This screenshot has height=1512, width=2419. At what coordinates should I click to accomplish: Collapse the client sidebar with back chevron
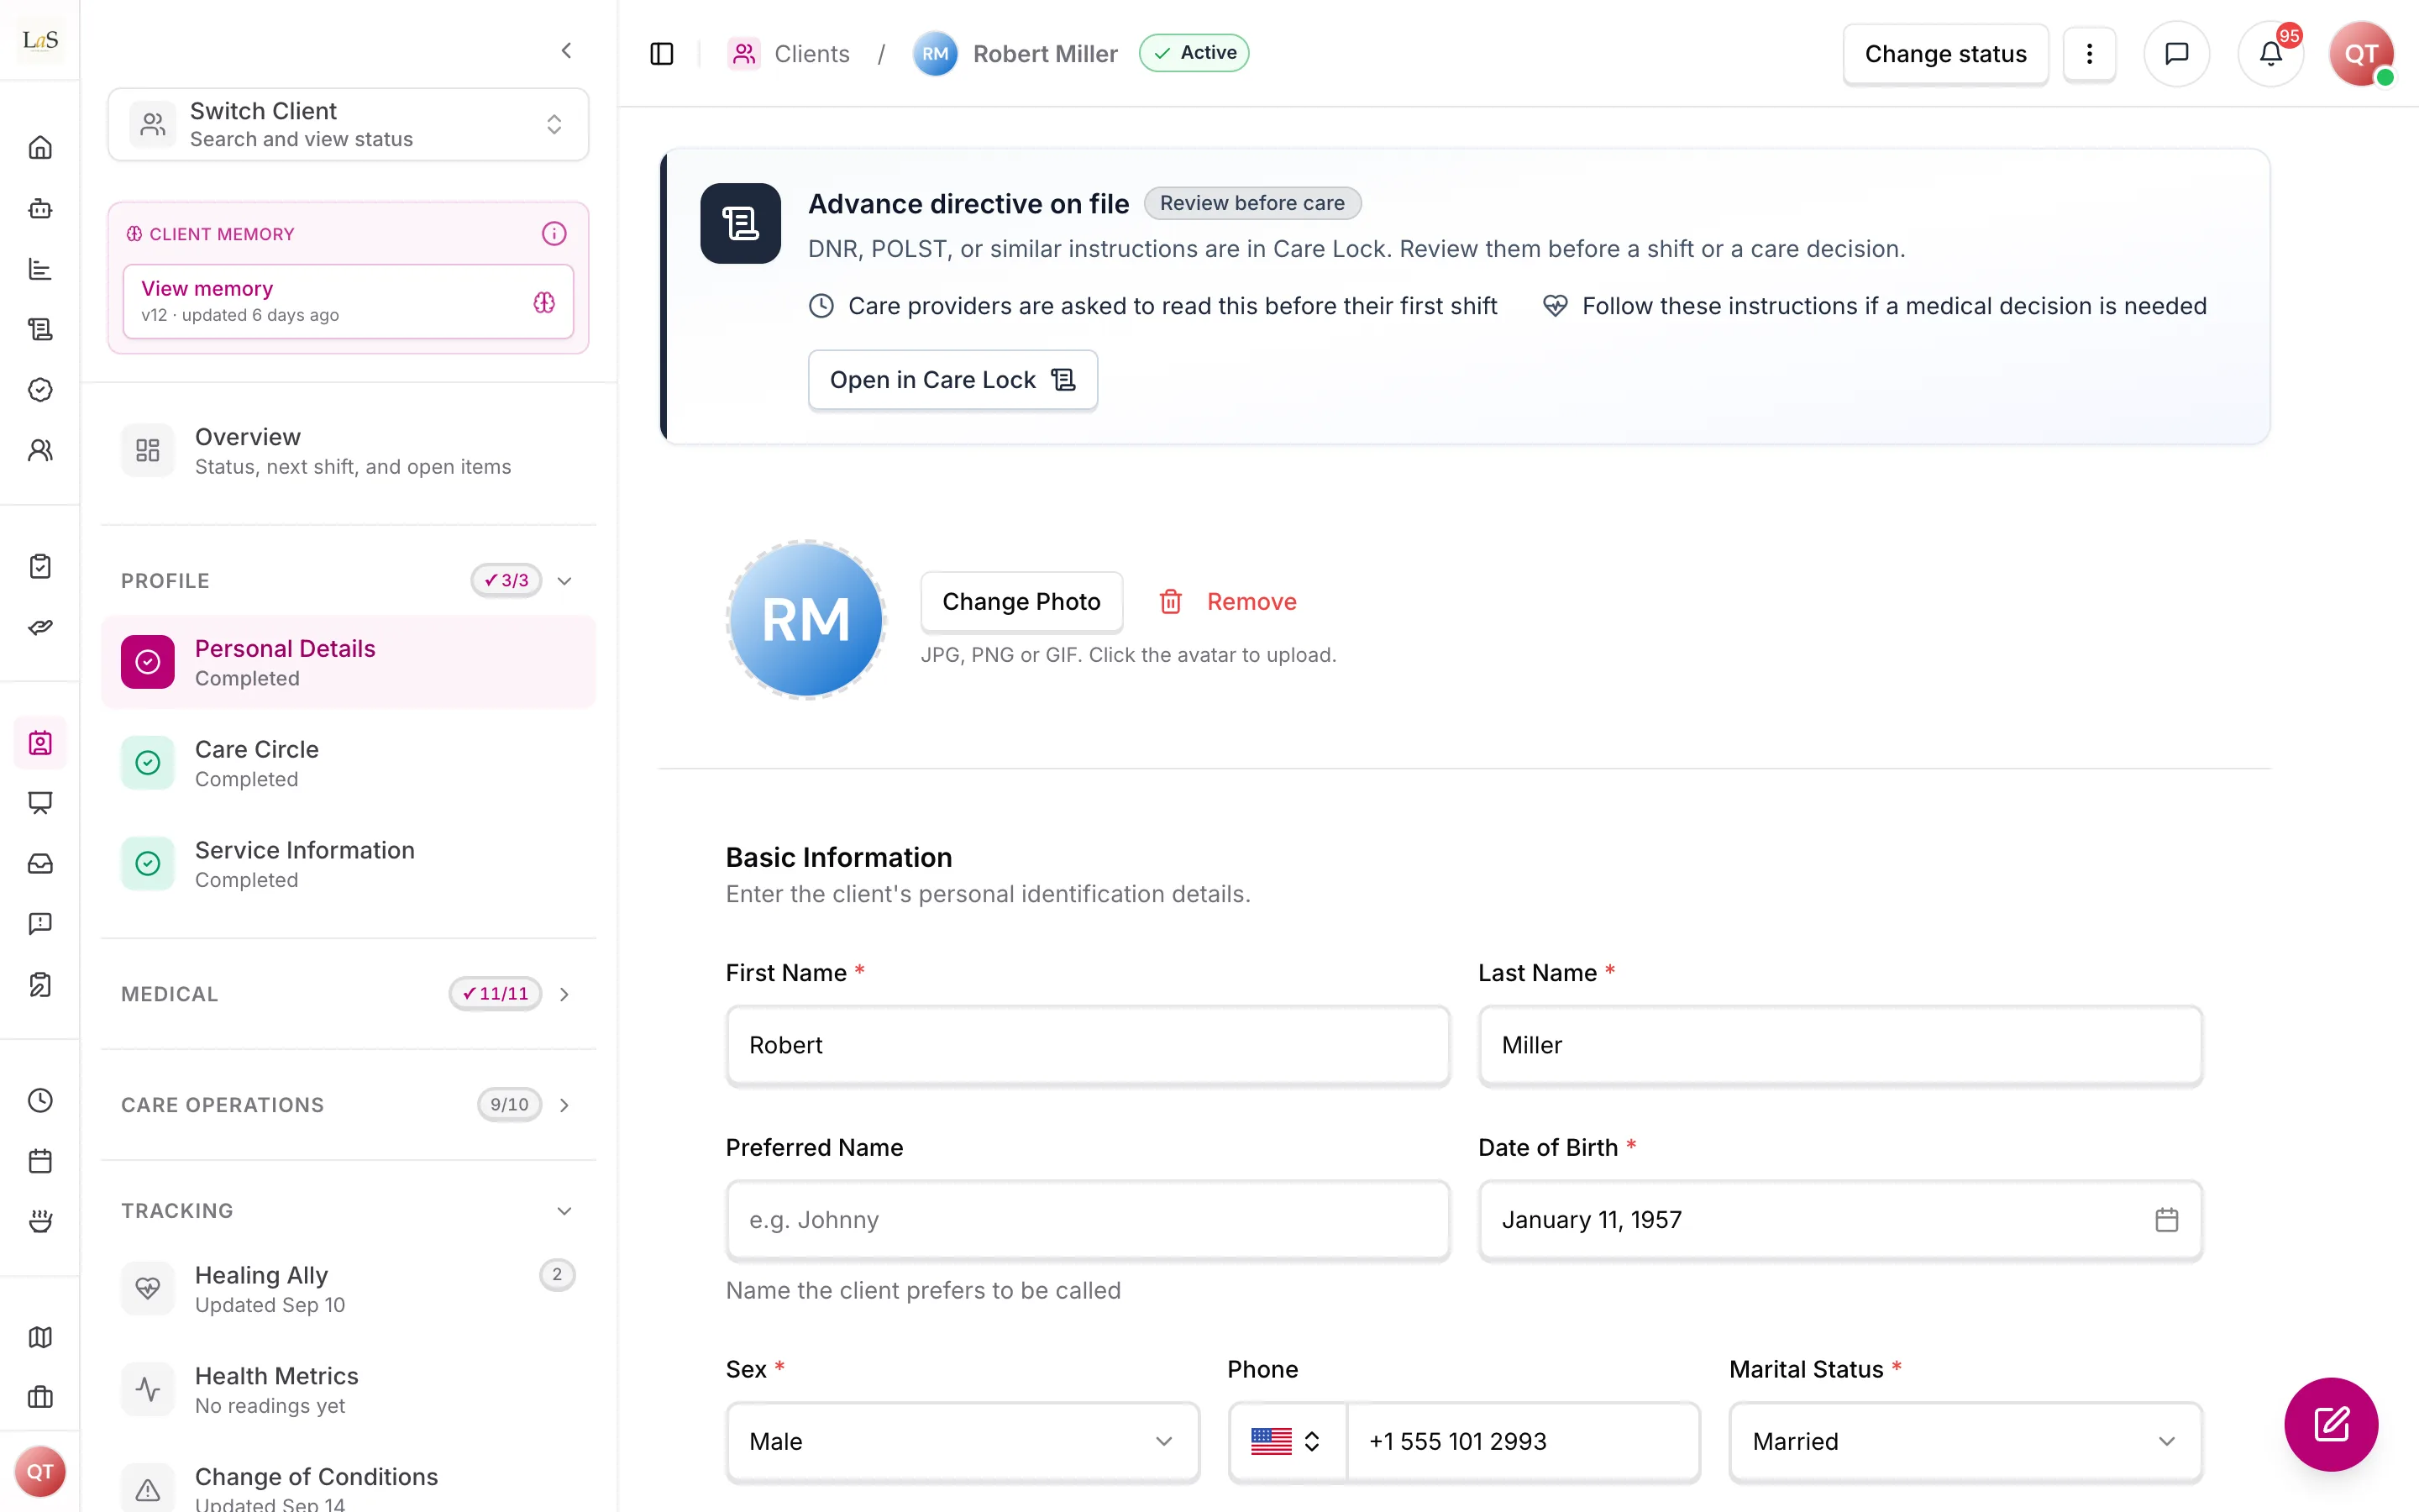tap(567, 50)
